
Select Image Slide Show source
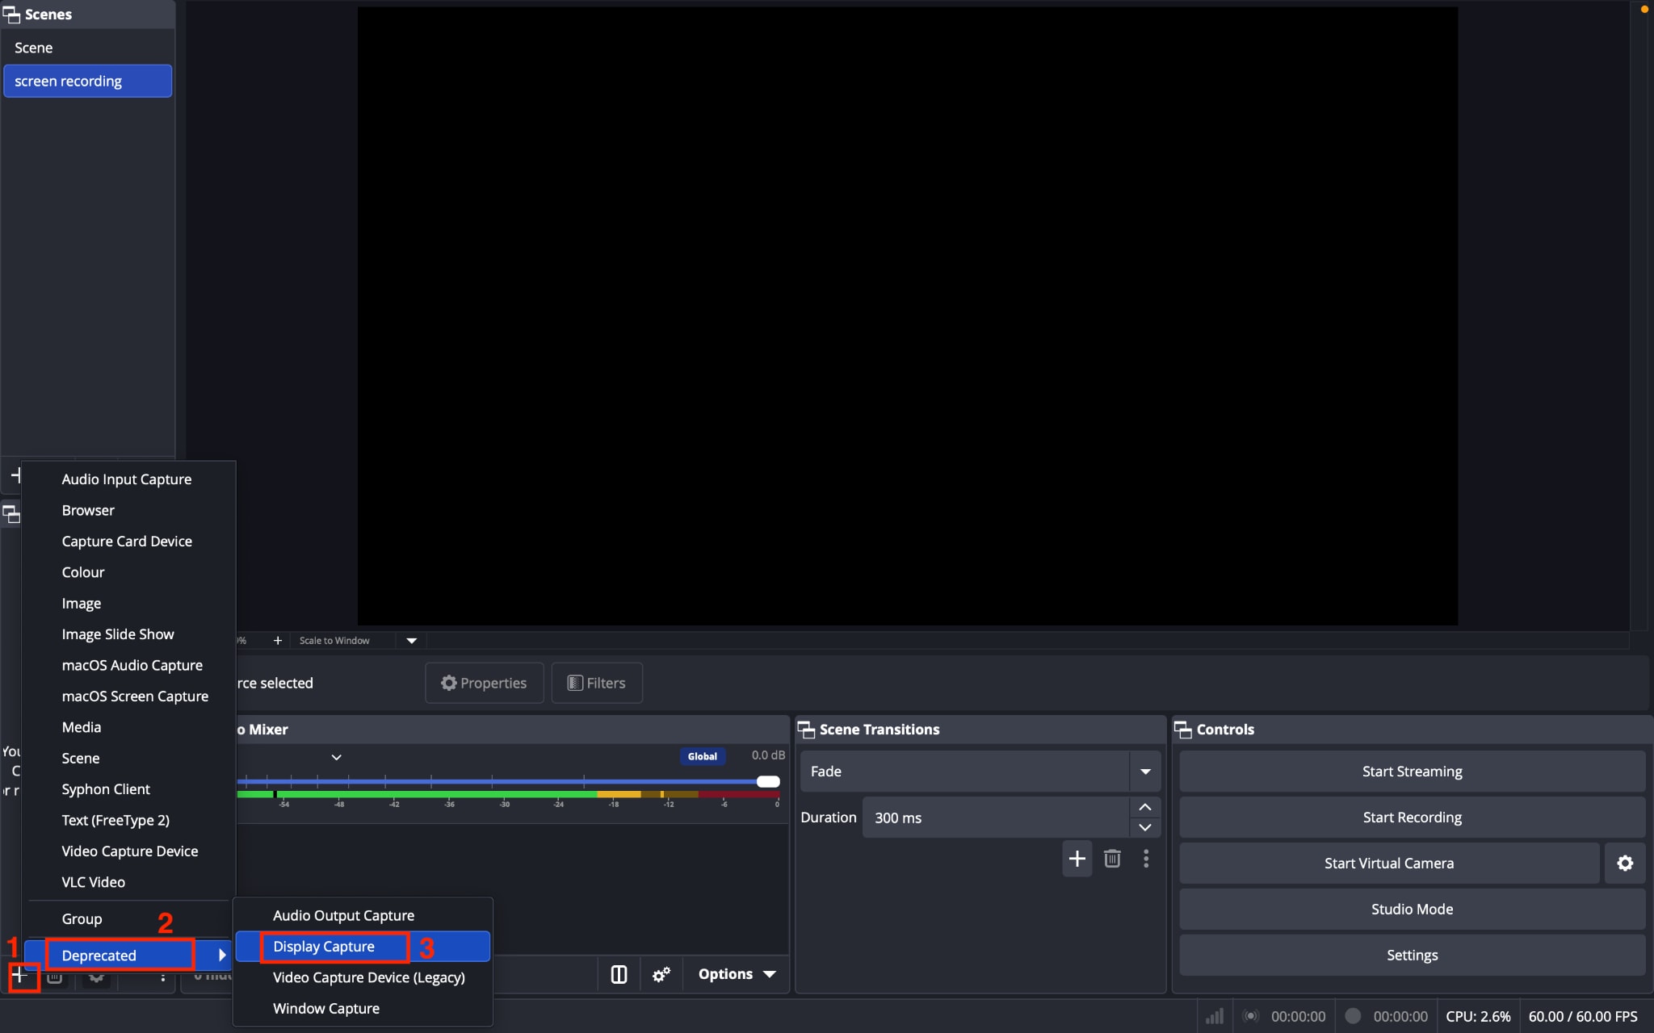point(118,634)
